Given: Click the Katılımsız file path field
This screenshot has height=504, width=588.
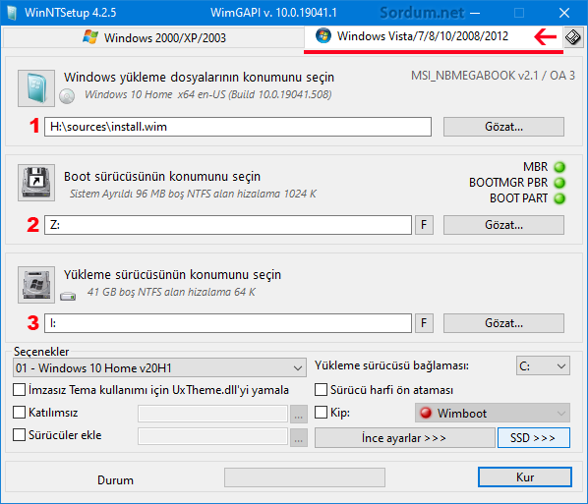Looking at the screenshot, I should point(212,414).
